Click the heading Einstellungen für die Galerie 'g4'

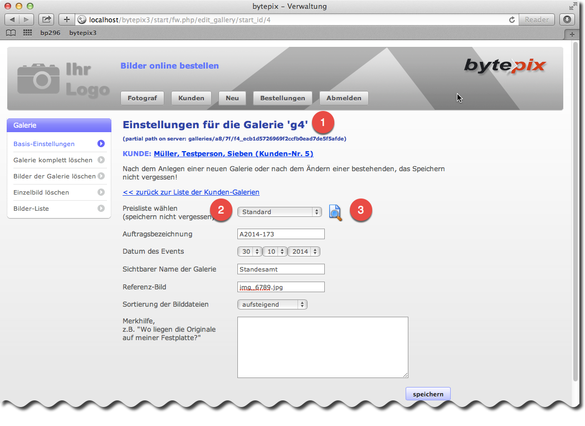tap(215, 125)
